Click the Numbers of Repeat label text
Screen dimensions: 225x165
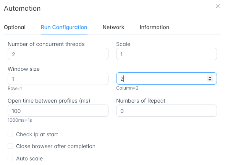[141, 101]
